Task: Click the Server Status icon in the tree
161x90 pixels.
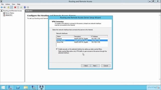Action: click(4, 13)
